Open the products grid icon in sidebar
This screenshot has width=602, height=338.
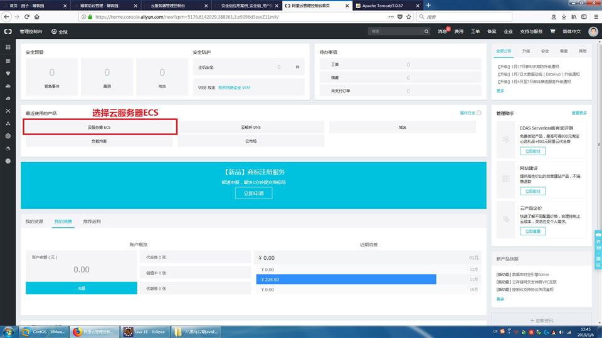pyautogui.click(x=8, y=47)
